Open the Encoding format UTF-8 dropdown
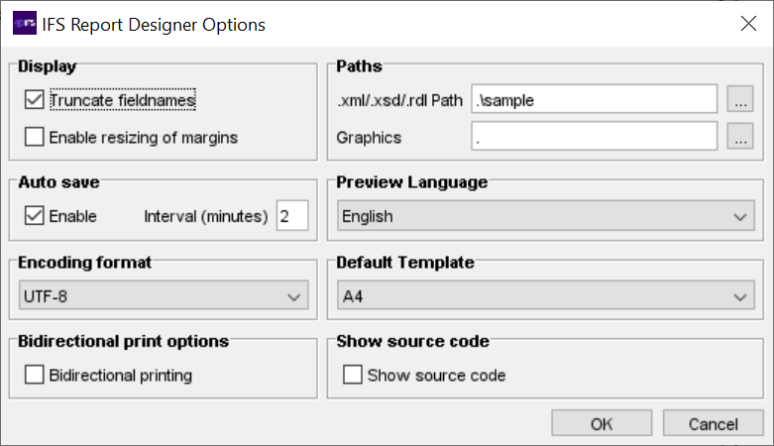 click(x=164, y=296)
